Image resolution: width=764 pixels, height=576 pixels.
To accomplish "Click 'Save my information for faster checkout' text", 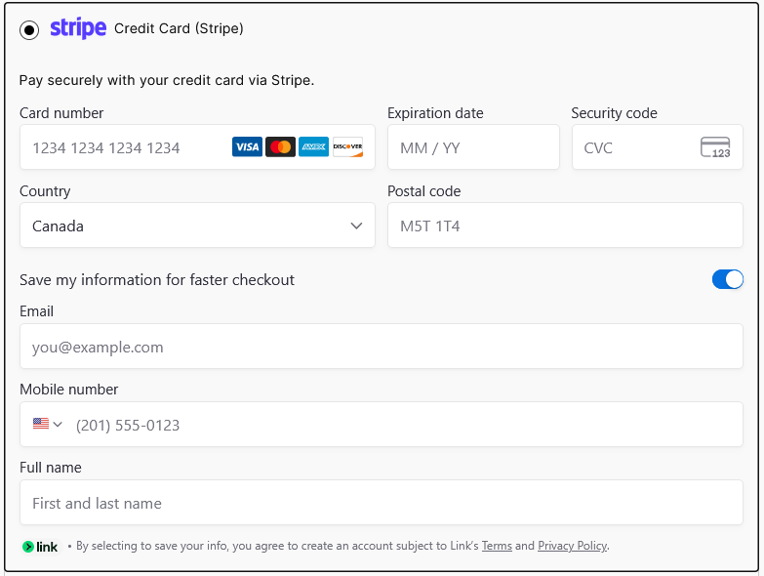I will 157,280.
